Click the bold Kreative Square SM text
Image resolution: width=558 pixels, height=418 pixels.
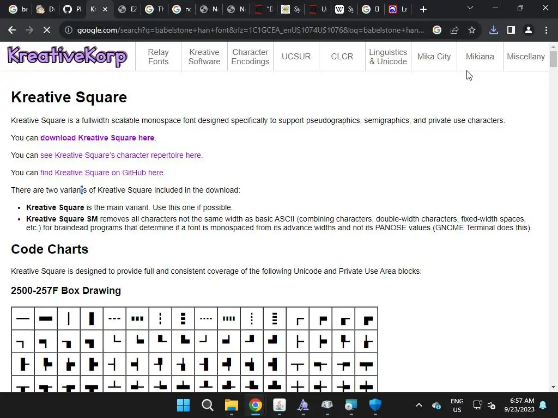point(62,219)
